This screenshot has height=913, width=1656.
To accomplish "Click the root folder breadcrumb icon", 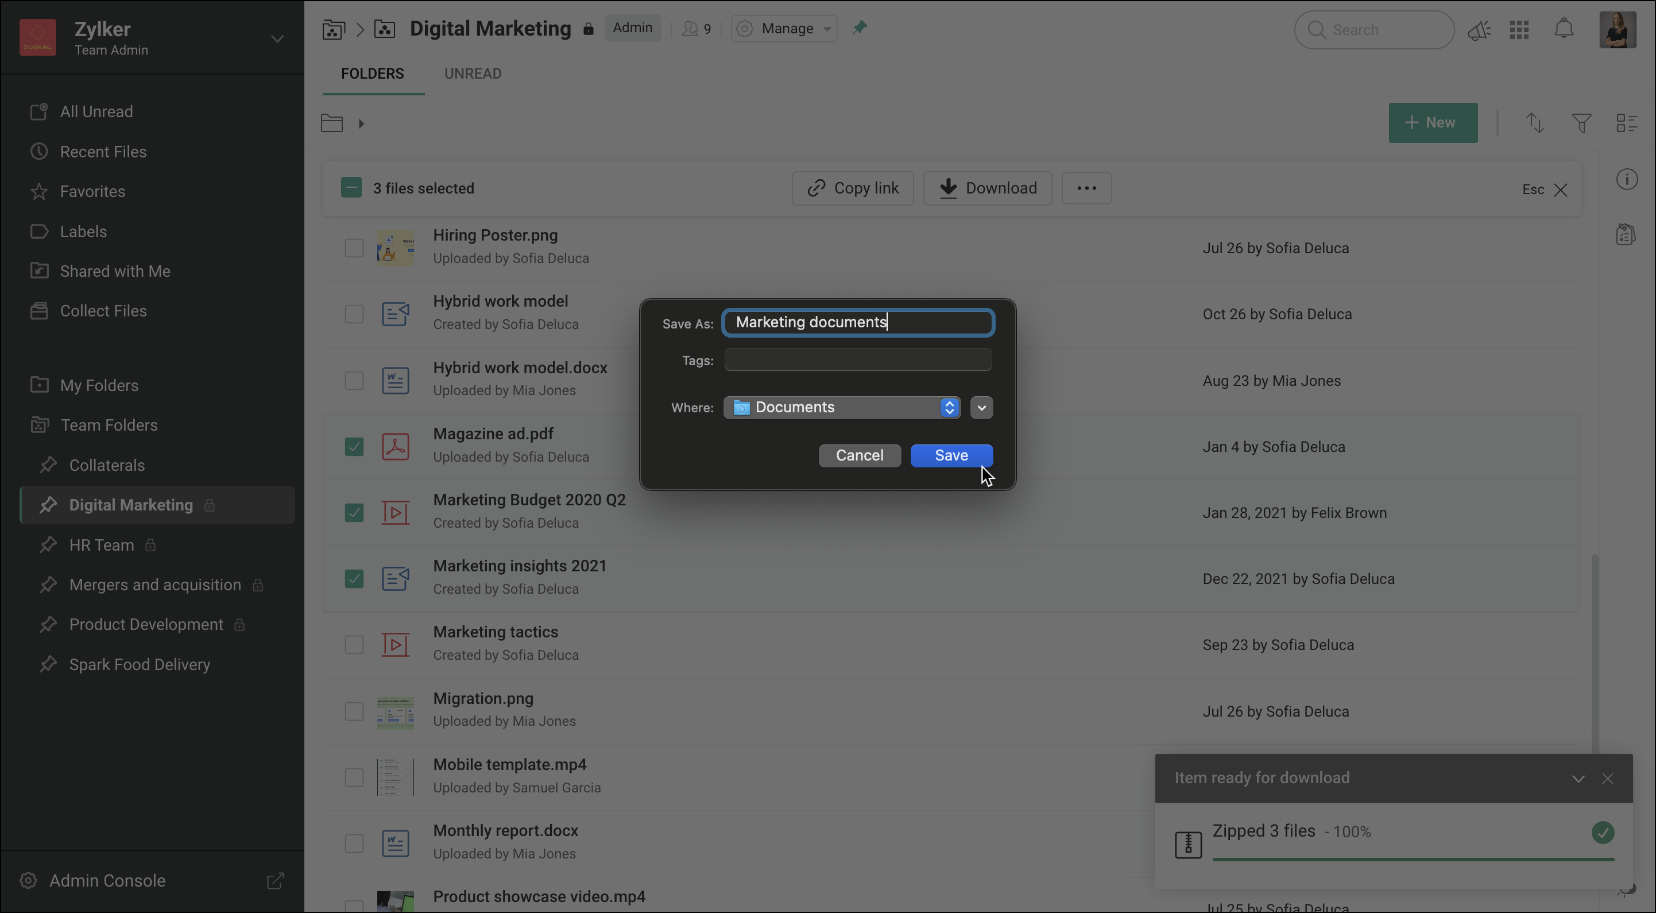I will (x=332, y=123).
